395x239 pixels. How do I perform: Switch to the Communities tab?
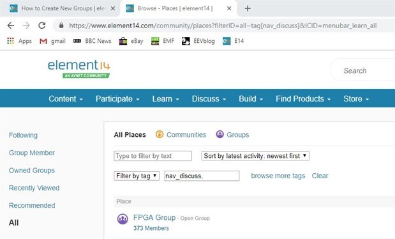186,135
